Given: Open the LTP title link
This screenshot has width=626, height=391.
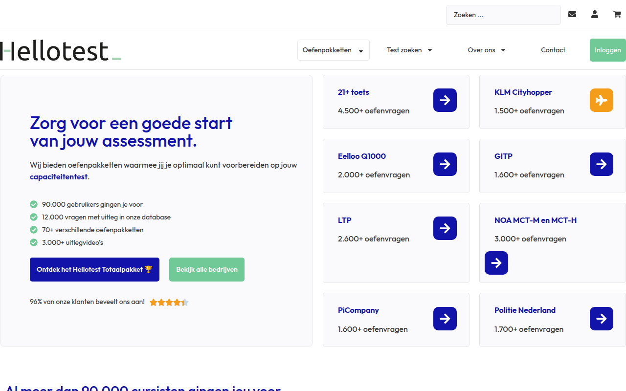Looking at the screenshot, I should [x=345, y=220].
